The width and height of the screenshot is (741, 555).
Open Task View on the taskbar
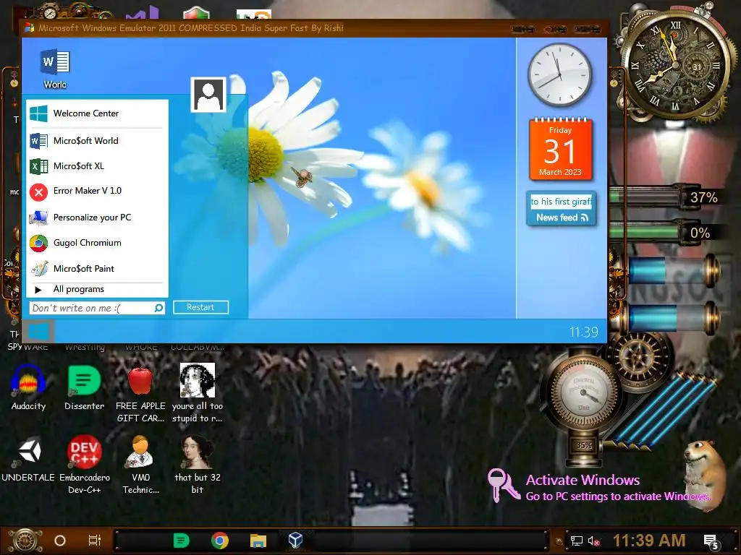[x=95, y=541]
